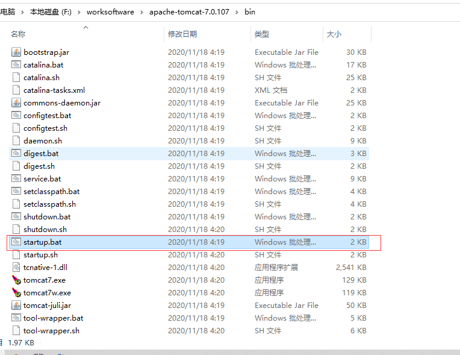The width and height of the screenshot is (460, 355).
Task: Select file name commons-daemon.jar
Action: point(62,103)
